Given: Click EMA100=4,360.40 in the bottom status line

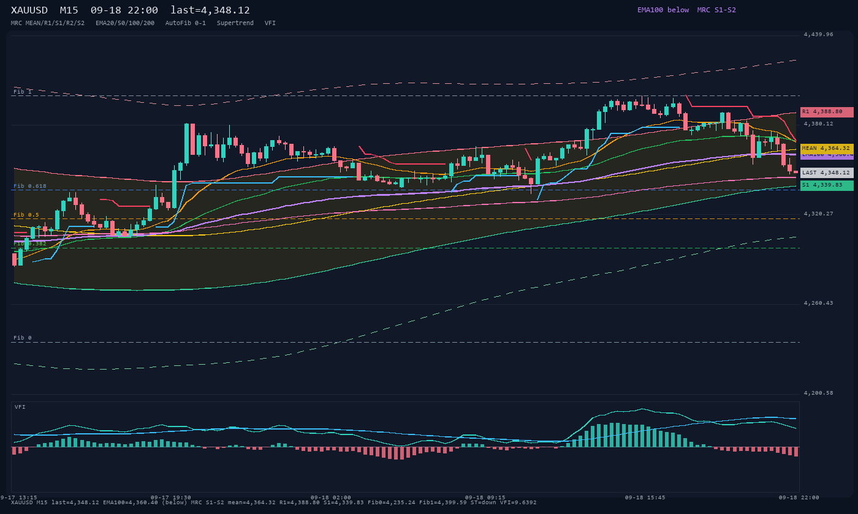Looking at the screenshot, I should click(129, 502).
